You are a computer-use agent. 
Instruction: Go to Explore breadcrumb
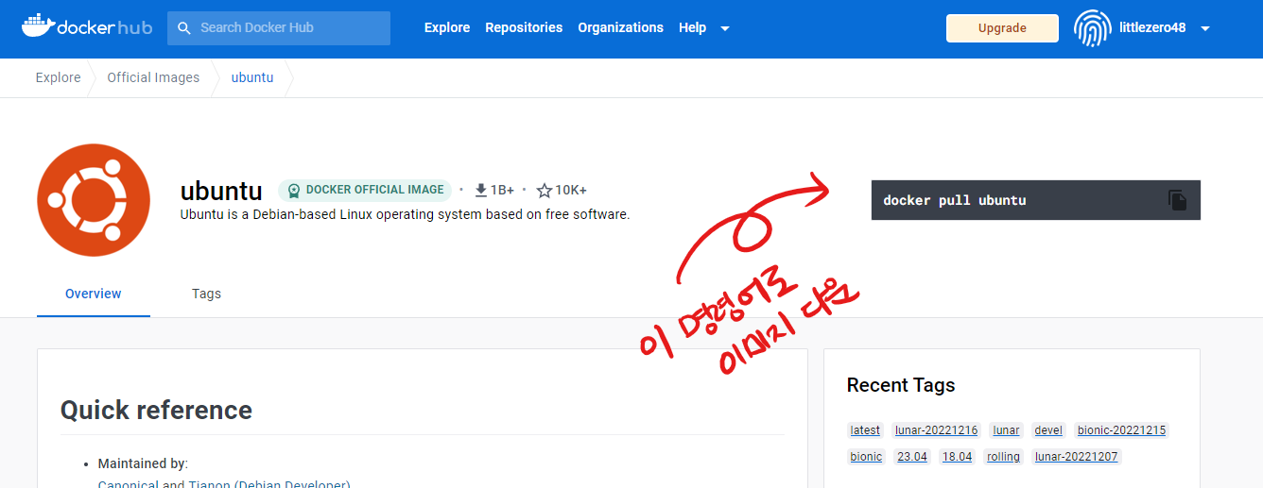[59, 77]
